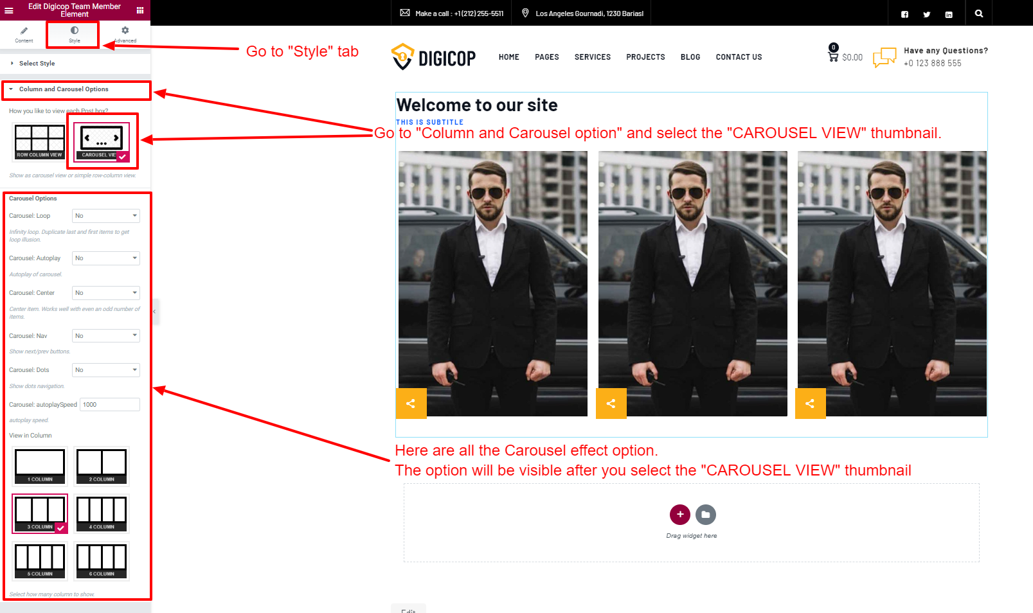
Task: Choose the 4 Column layout
Action: pyautogui.click(x=102, y=513)
